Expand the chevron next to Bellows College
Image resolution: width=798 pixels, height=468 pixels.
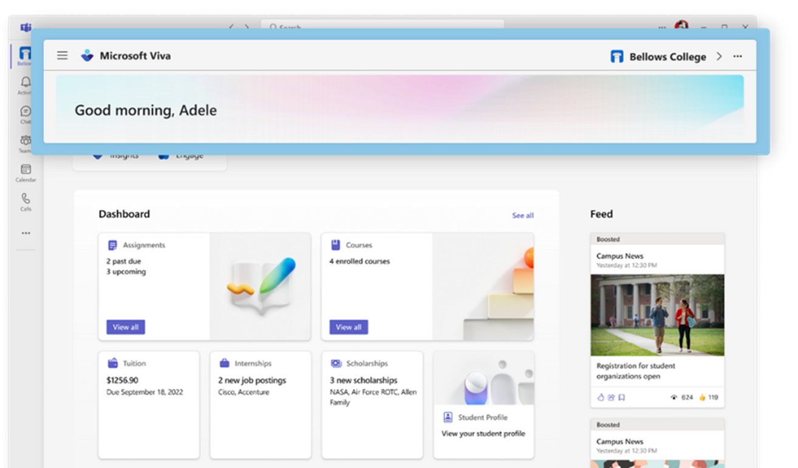[719, 56]
